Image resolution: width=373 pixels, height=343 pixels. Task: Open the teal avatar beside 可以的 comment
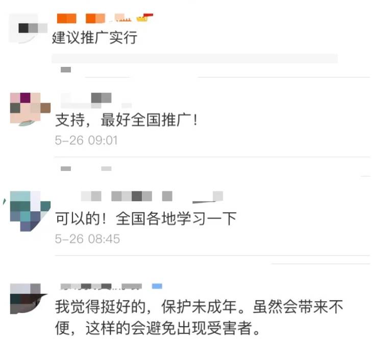[x=30, y=211]
